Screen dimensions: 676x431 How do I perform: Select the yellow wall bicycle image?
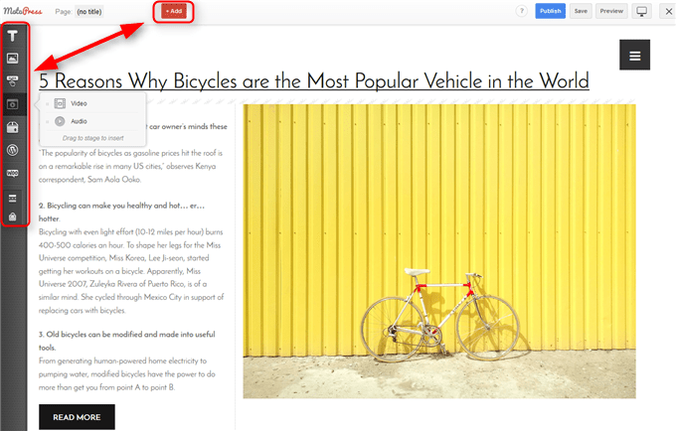(x=439, y=251)
